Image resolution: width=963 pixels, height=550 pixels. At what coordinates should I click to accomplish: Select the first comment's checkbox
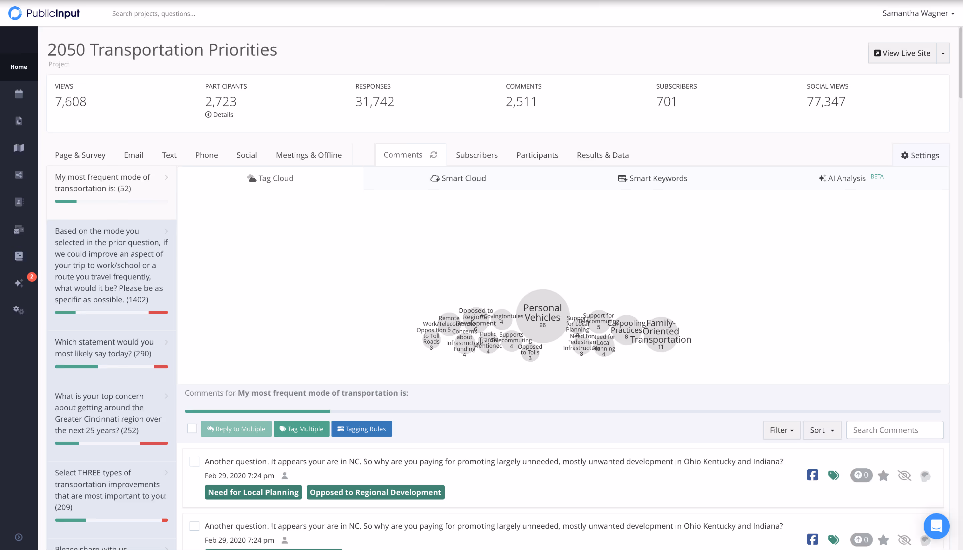tap(194, 461)
